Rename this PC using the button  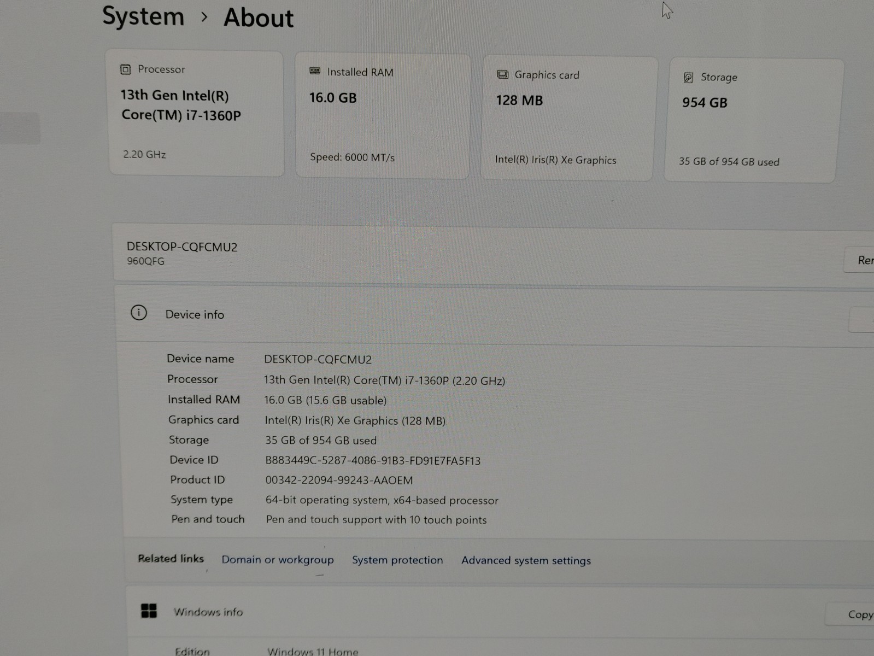pyautogui.click(x=859, y=260)
